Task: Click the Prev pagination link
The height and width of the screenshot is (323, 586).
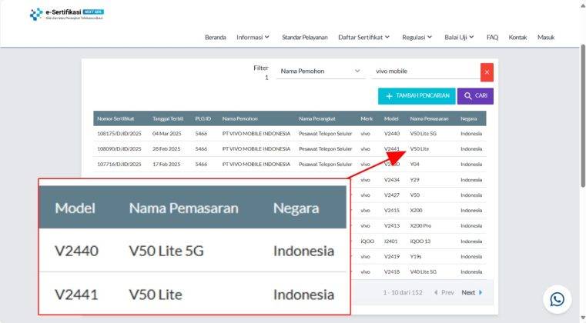Action: (x=444, y=292)
